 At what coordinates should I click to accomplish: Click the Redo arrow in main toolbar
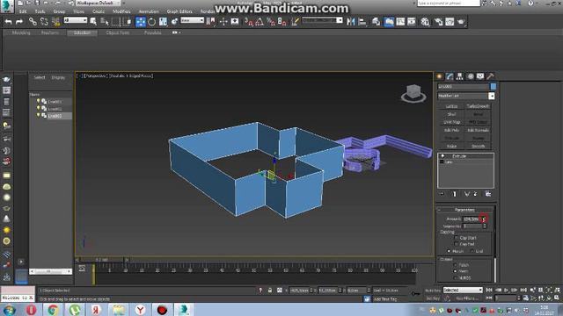point(19,22)
